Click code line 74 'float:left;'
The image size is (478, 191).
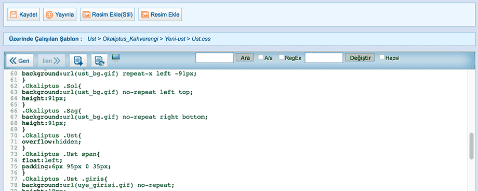coord(42,160)
